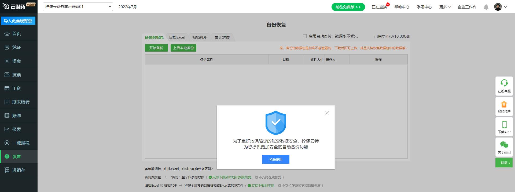515x192 pixels.
Task: Open the 期末结转 calendar sidebar icon
Action: tap(7, 102)
